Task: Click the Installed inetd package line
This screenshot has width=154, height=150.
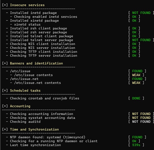Action: [x=33, y=13]
